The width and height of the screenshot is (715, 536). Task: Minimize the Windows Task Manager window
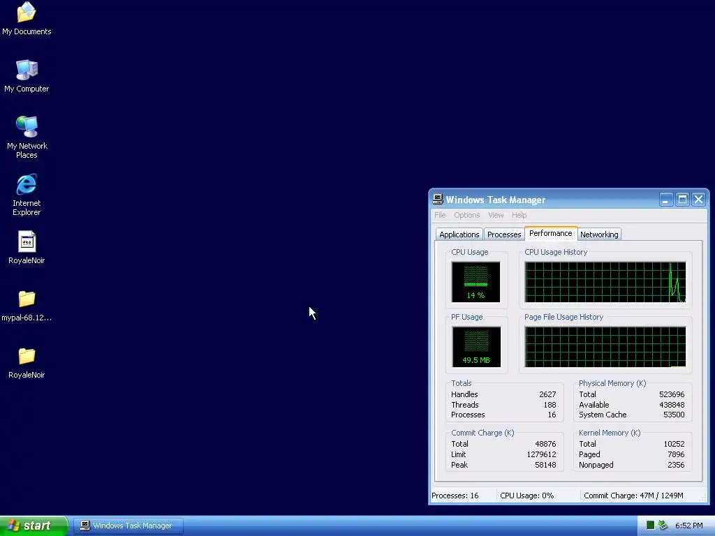tap(665, 199)
